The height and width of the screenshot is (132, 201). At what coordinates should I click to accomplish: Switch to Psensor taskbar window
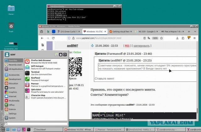pos(110,129)
